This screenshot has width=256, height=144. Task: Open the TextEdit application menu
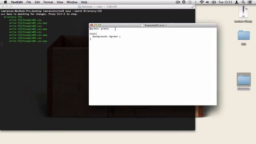(17, 2)
